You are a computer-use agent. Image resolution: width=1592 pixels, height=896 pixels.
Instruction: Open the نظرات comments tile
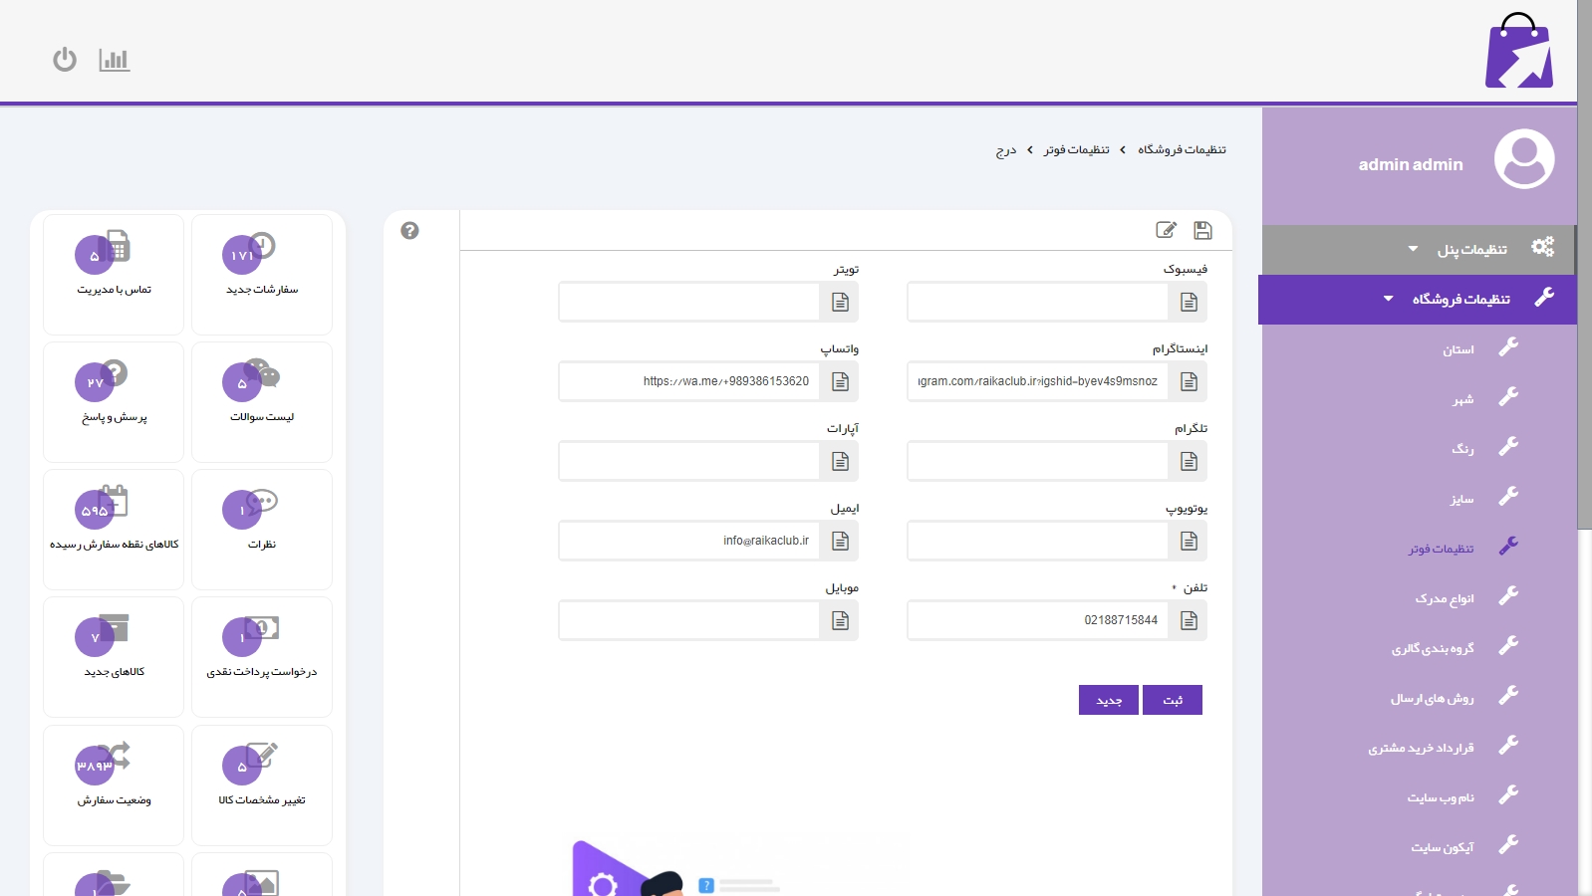tap(262, 529)
